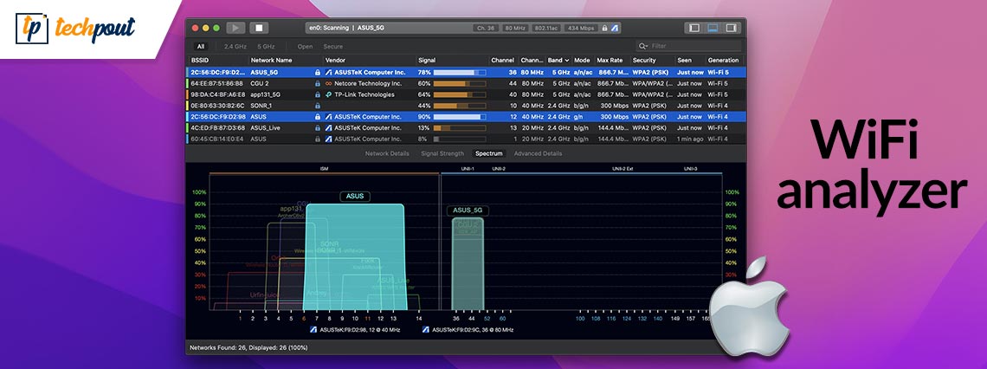Click the ASUS_5G label on the spectrum graph
Screen dimensions: 987x369
click(x=468, y=210)
